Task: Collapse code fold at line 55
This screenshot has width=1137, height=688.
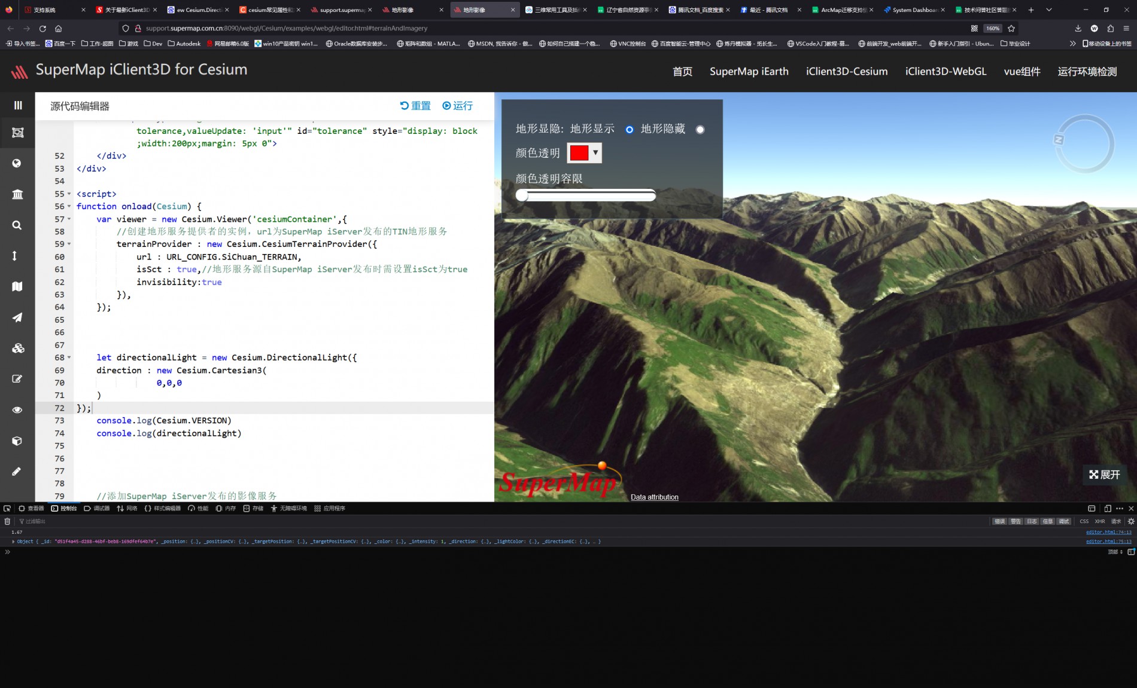Action: 69,194
